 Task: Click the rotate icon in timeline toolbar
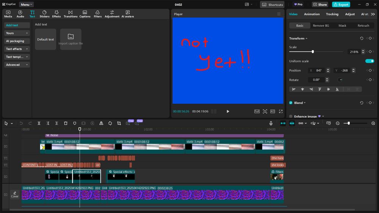coord(110,123)
